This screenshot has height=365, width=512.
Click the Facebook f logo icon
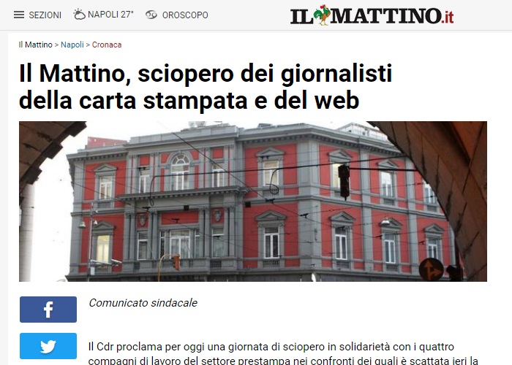pyautogui.click(x=48, y=310)
